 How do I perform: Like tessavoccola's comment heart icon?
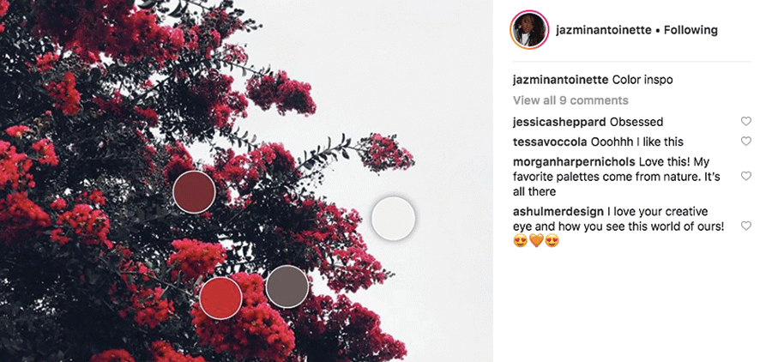coord(746,142)
